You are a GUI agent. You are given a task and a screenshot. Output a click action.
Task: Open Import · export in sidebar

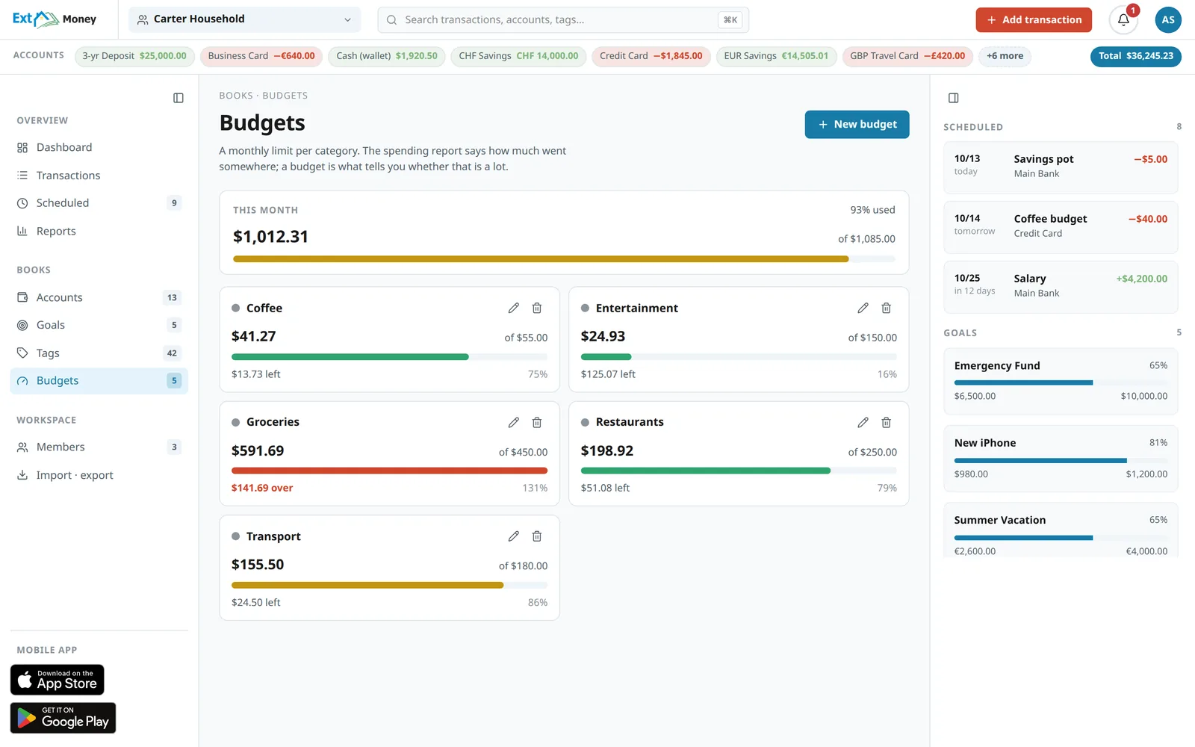pyautogui.click(x=99, y=475)
